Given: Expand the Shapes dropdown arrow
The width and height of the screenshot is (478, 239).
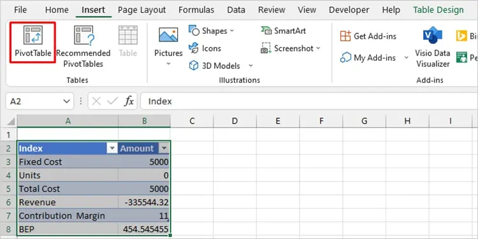Looking at the screenshot, I should coord(232,31).
